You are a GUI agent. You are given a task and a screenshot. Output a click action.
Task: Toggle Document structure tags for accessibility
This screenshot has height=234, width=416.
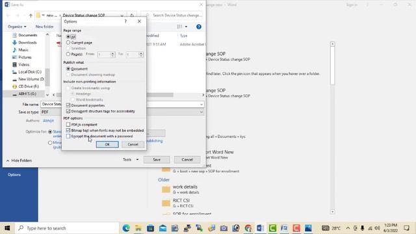[68, 111]
